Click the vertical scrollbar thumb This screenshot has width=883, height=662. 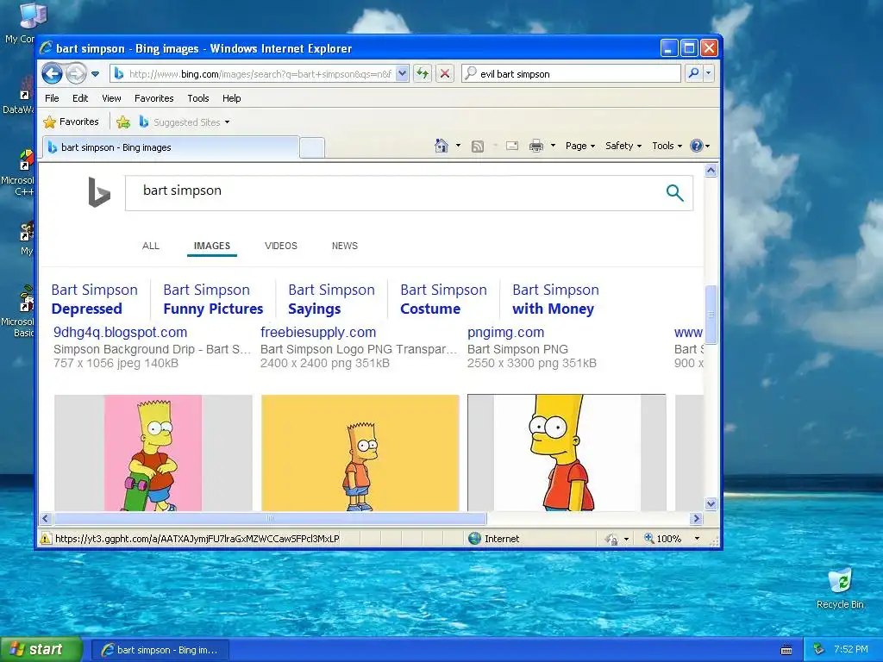coord(711,315)
